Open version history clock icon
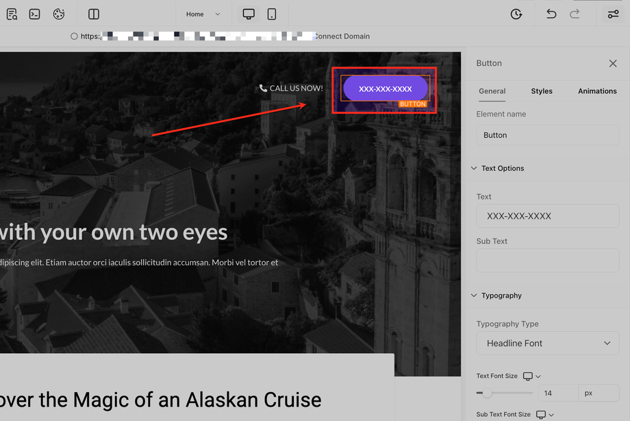 [x=516, y=14]
